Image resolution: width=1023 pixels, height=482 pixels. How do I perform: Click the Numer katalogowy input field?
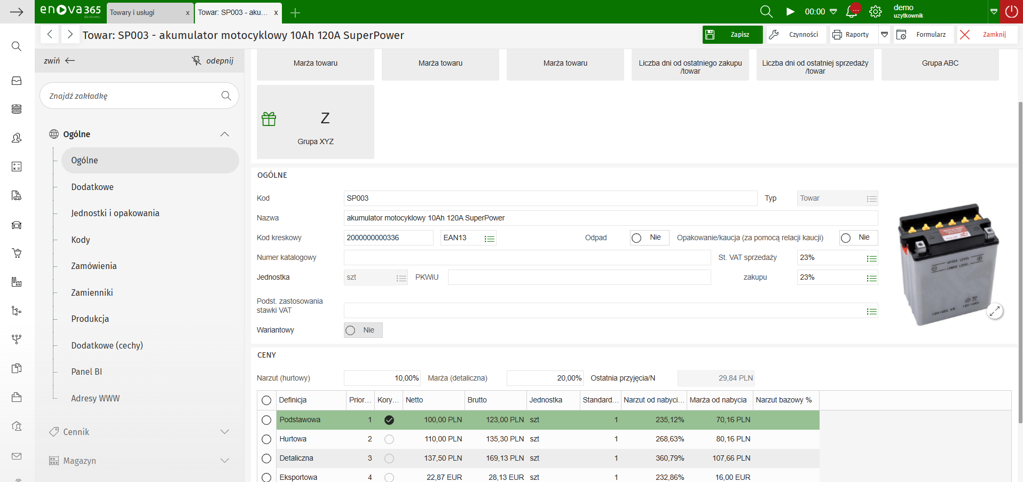[526, 258]
